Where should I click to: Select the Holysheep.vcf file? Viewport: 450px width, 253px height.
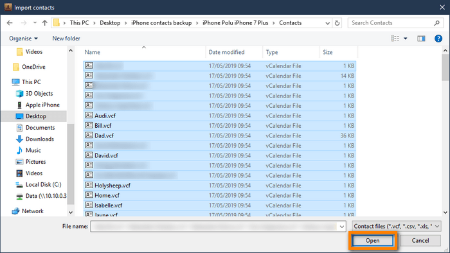[x=220, y=186]
